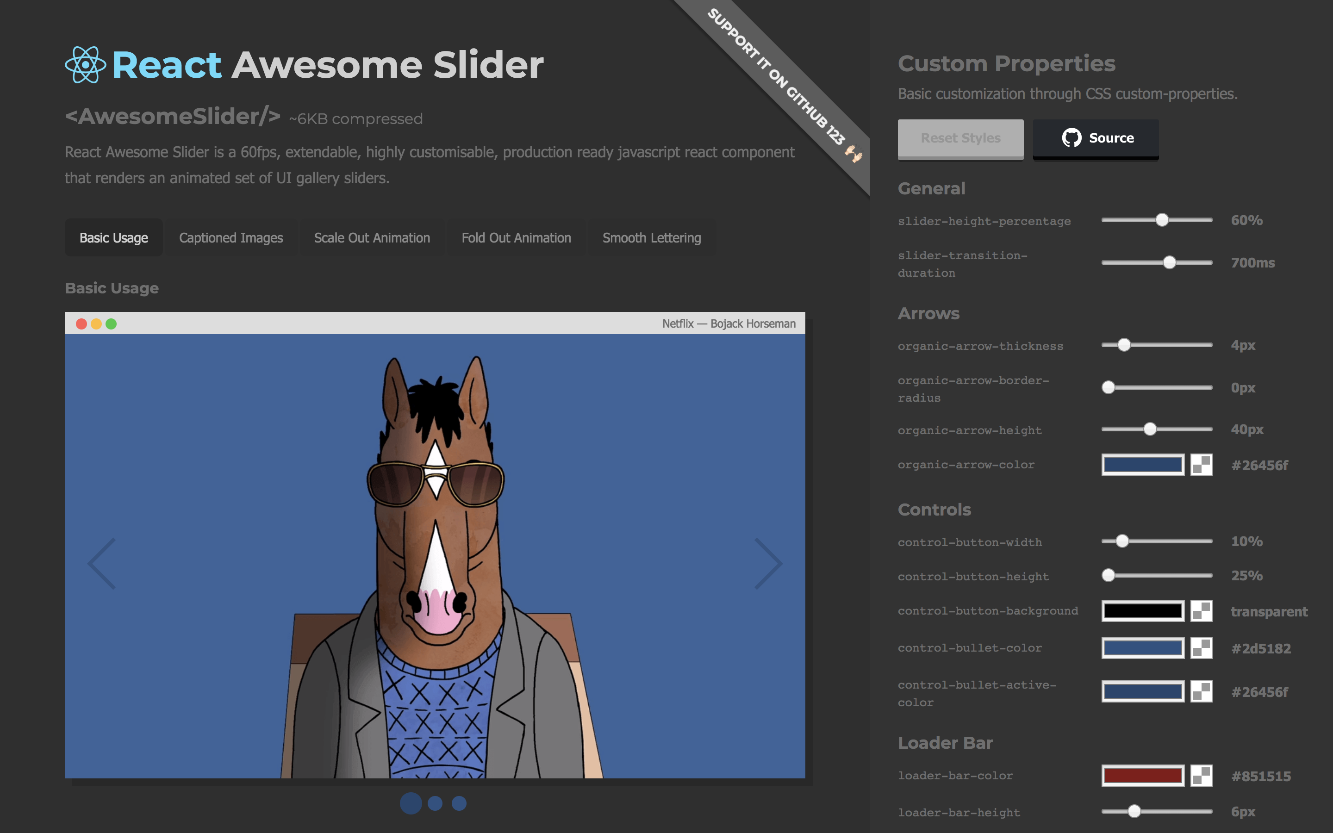The height and width of the screenshot is (833, 1333).
Task: Select the second slide bullet
Action: [x=435, y=803]
